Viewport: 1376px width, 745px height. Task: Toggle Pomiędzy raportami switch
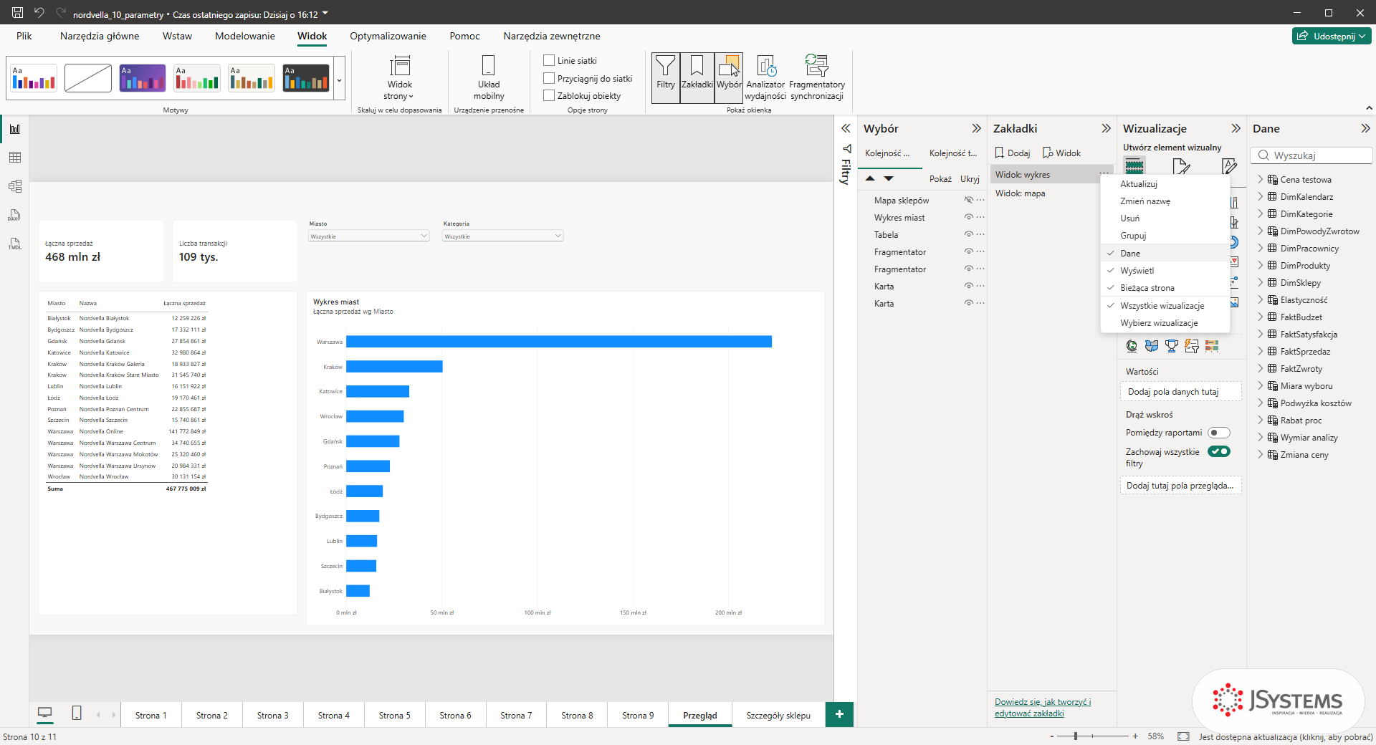pyautogui.click(x=1218, y=433)
